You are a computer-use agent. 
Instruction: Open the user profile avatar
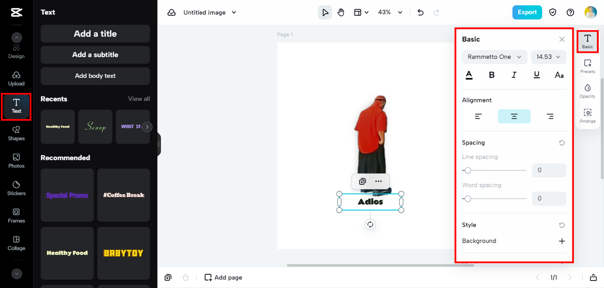[591, 13]
